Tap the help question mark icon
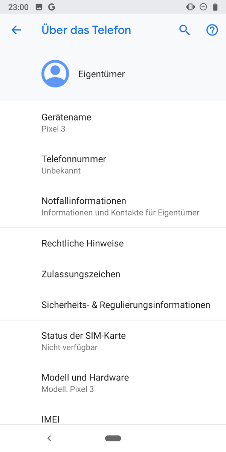The width and height of the screenshot is (226, 452). tap(212, 30)
